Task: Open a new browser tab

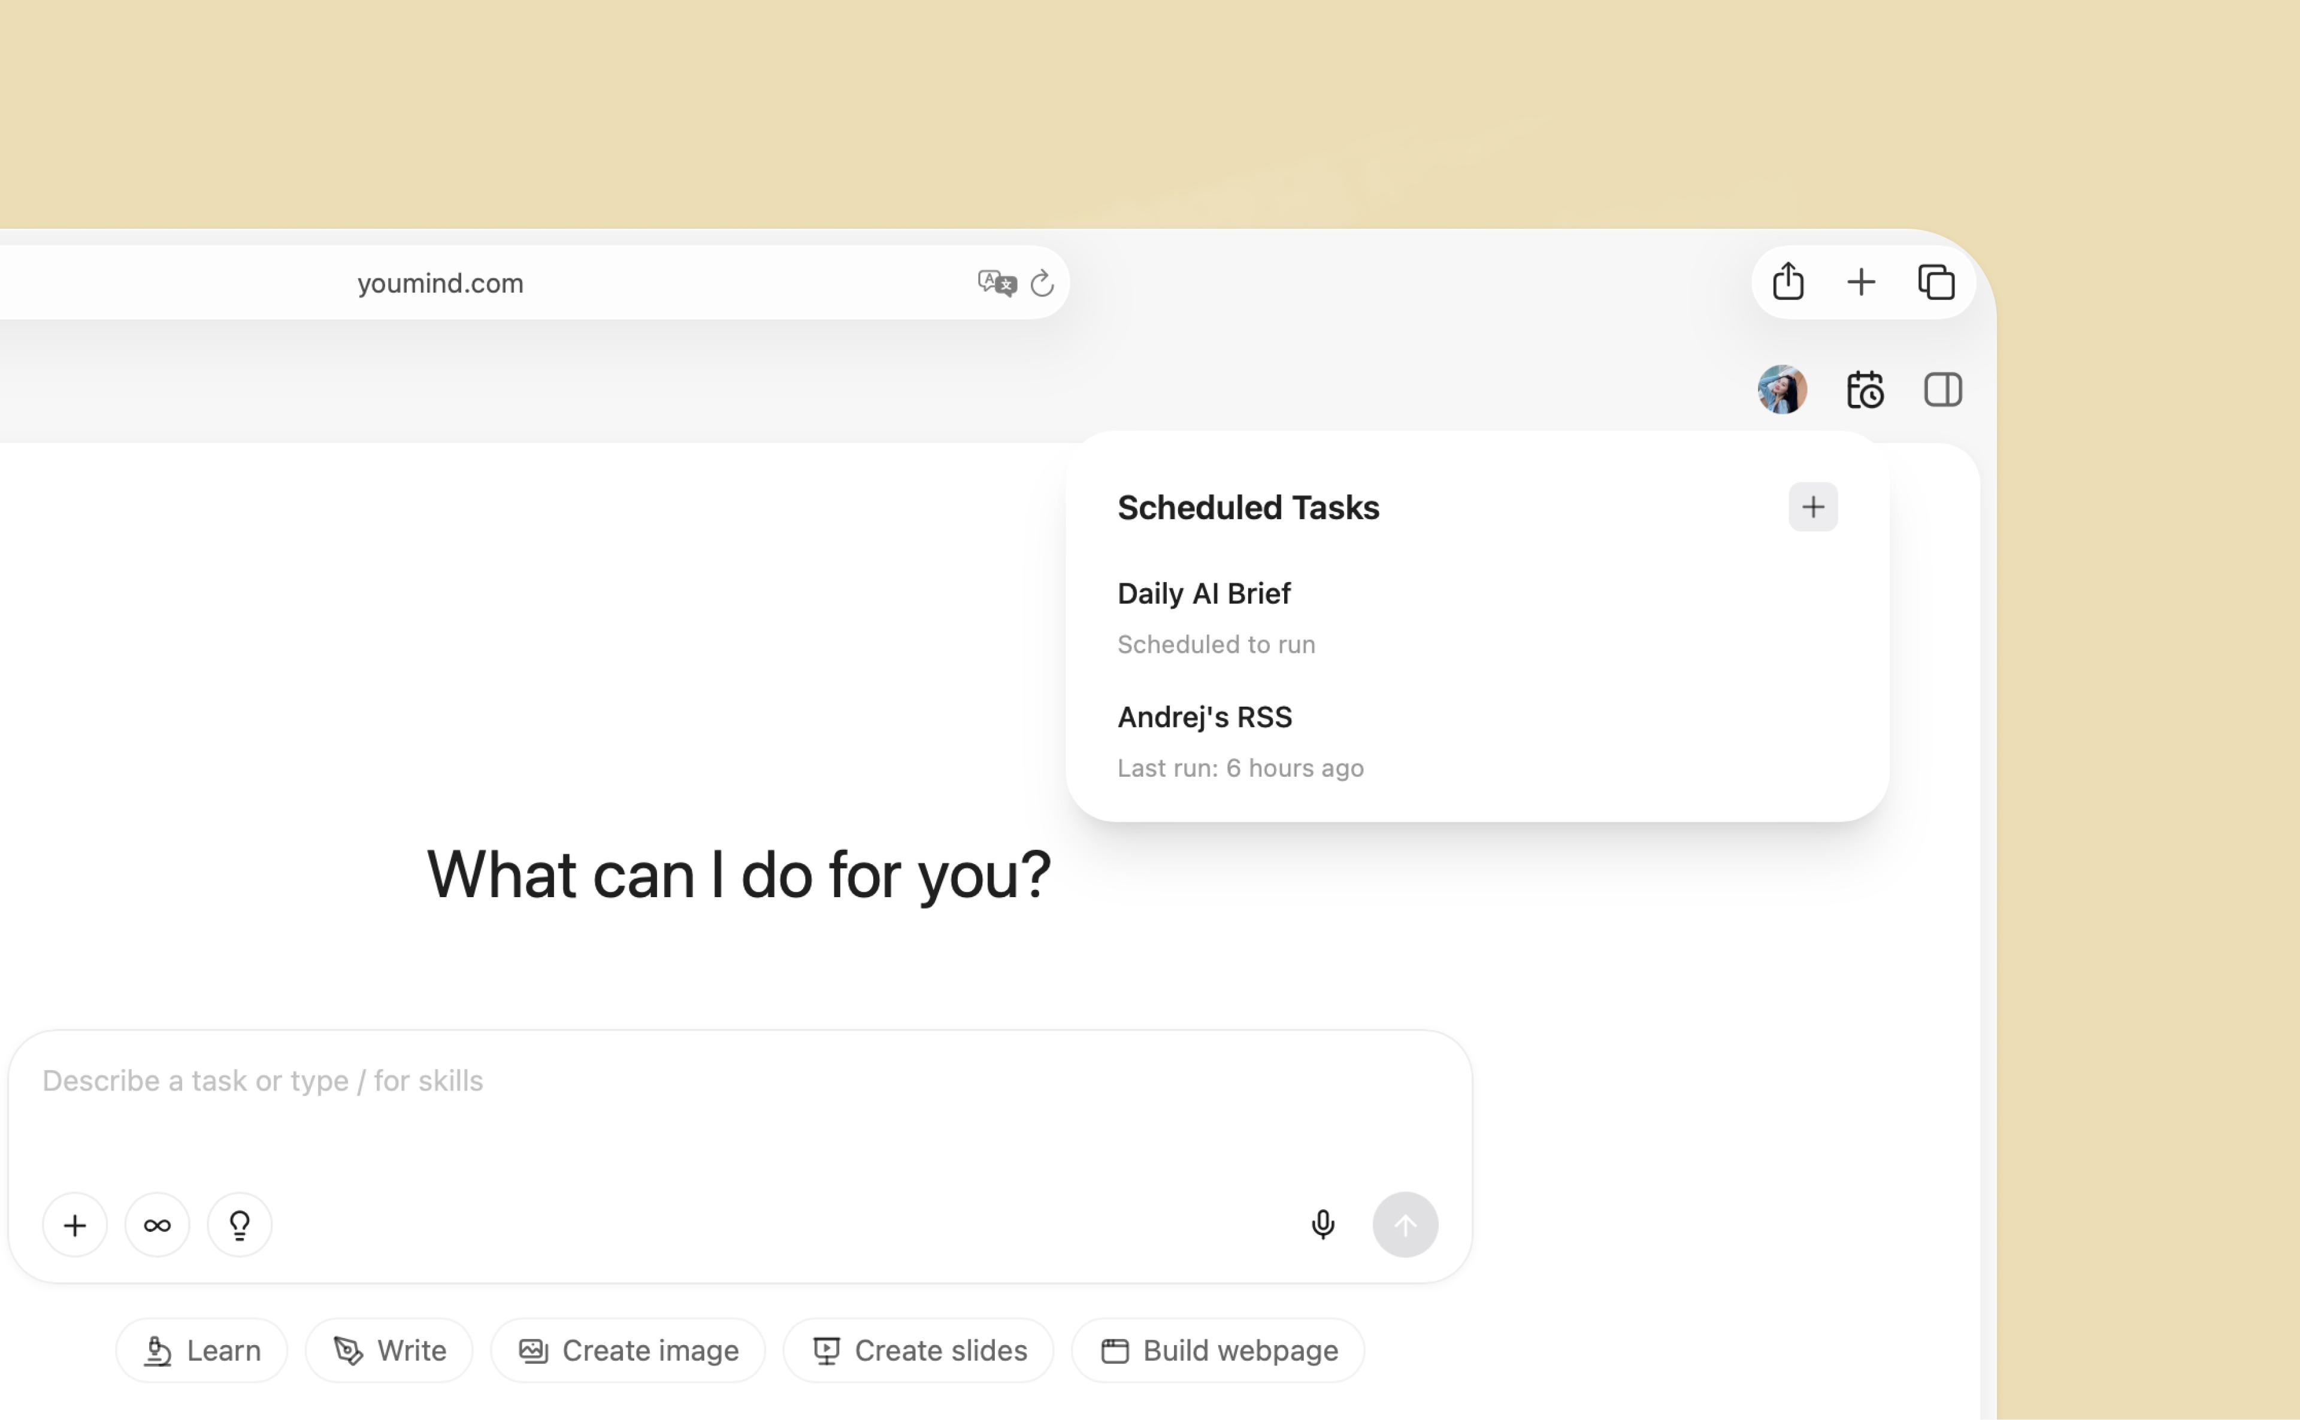Action: point(1860,281)
